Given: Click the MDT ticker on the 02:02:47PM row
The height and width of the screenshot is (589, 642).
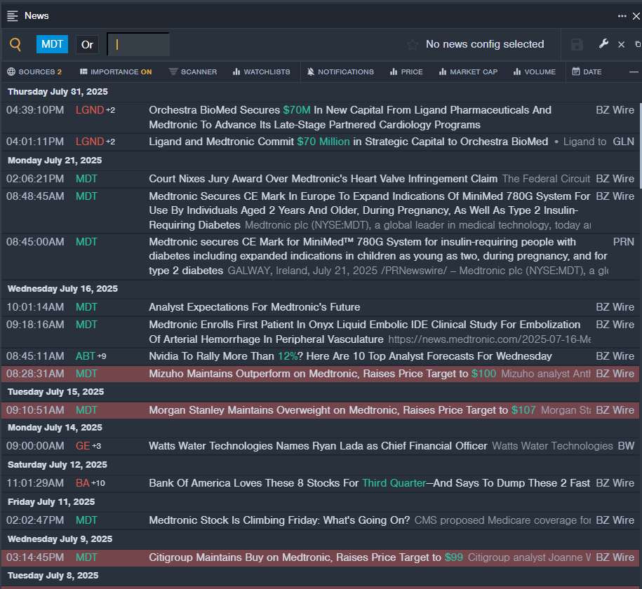Looking at the screenshot, I should pos(86,521).
